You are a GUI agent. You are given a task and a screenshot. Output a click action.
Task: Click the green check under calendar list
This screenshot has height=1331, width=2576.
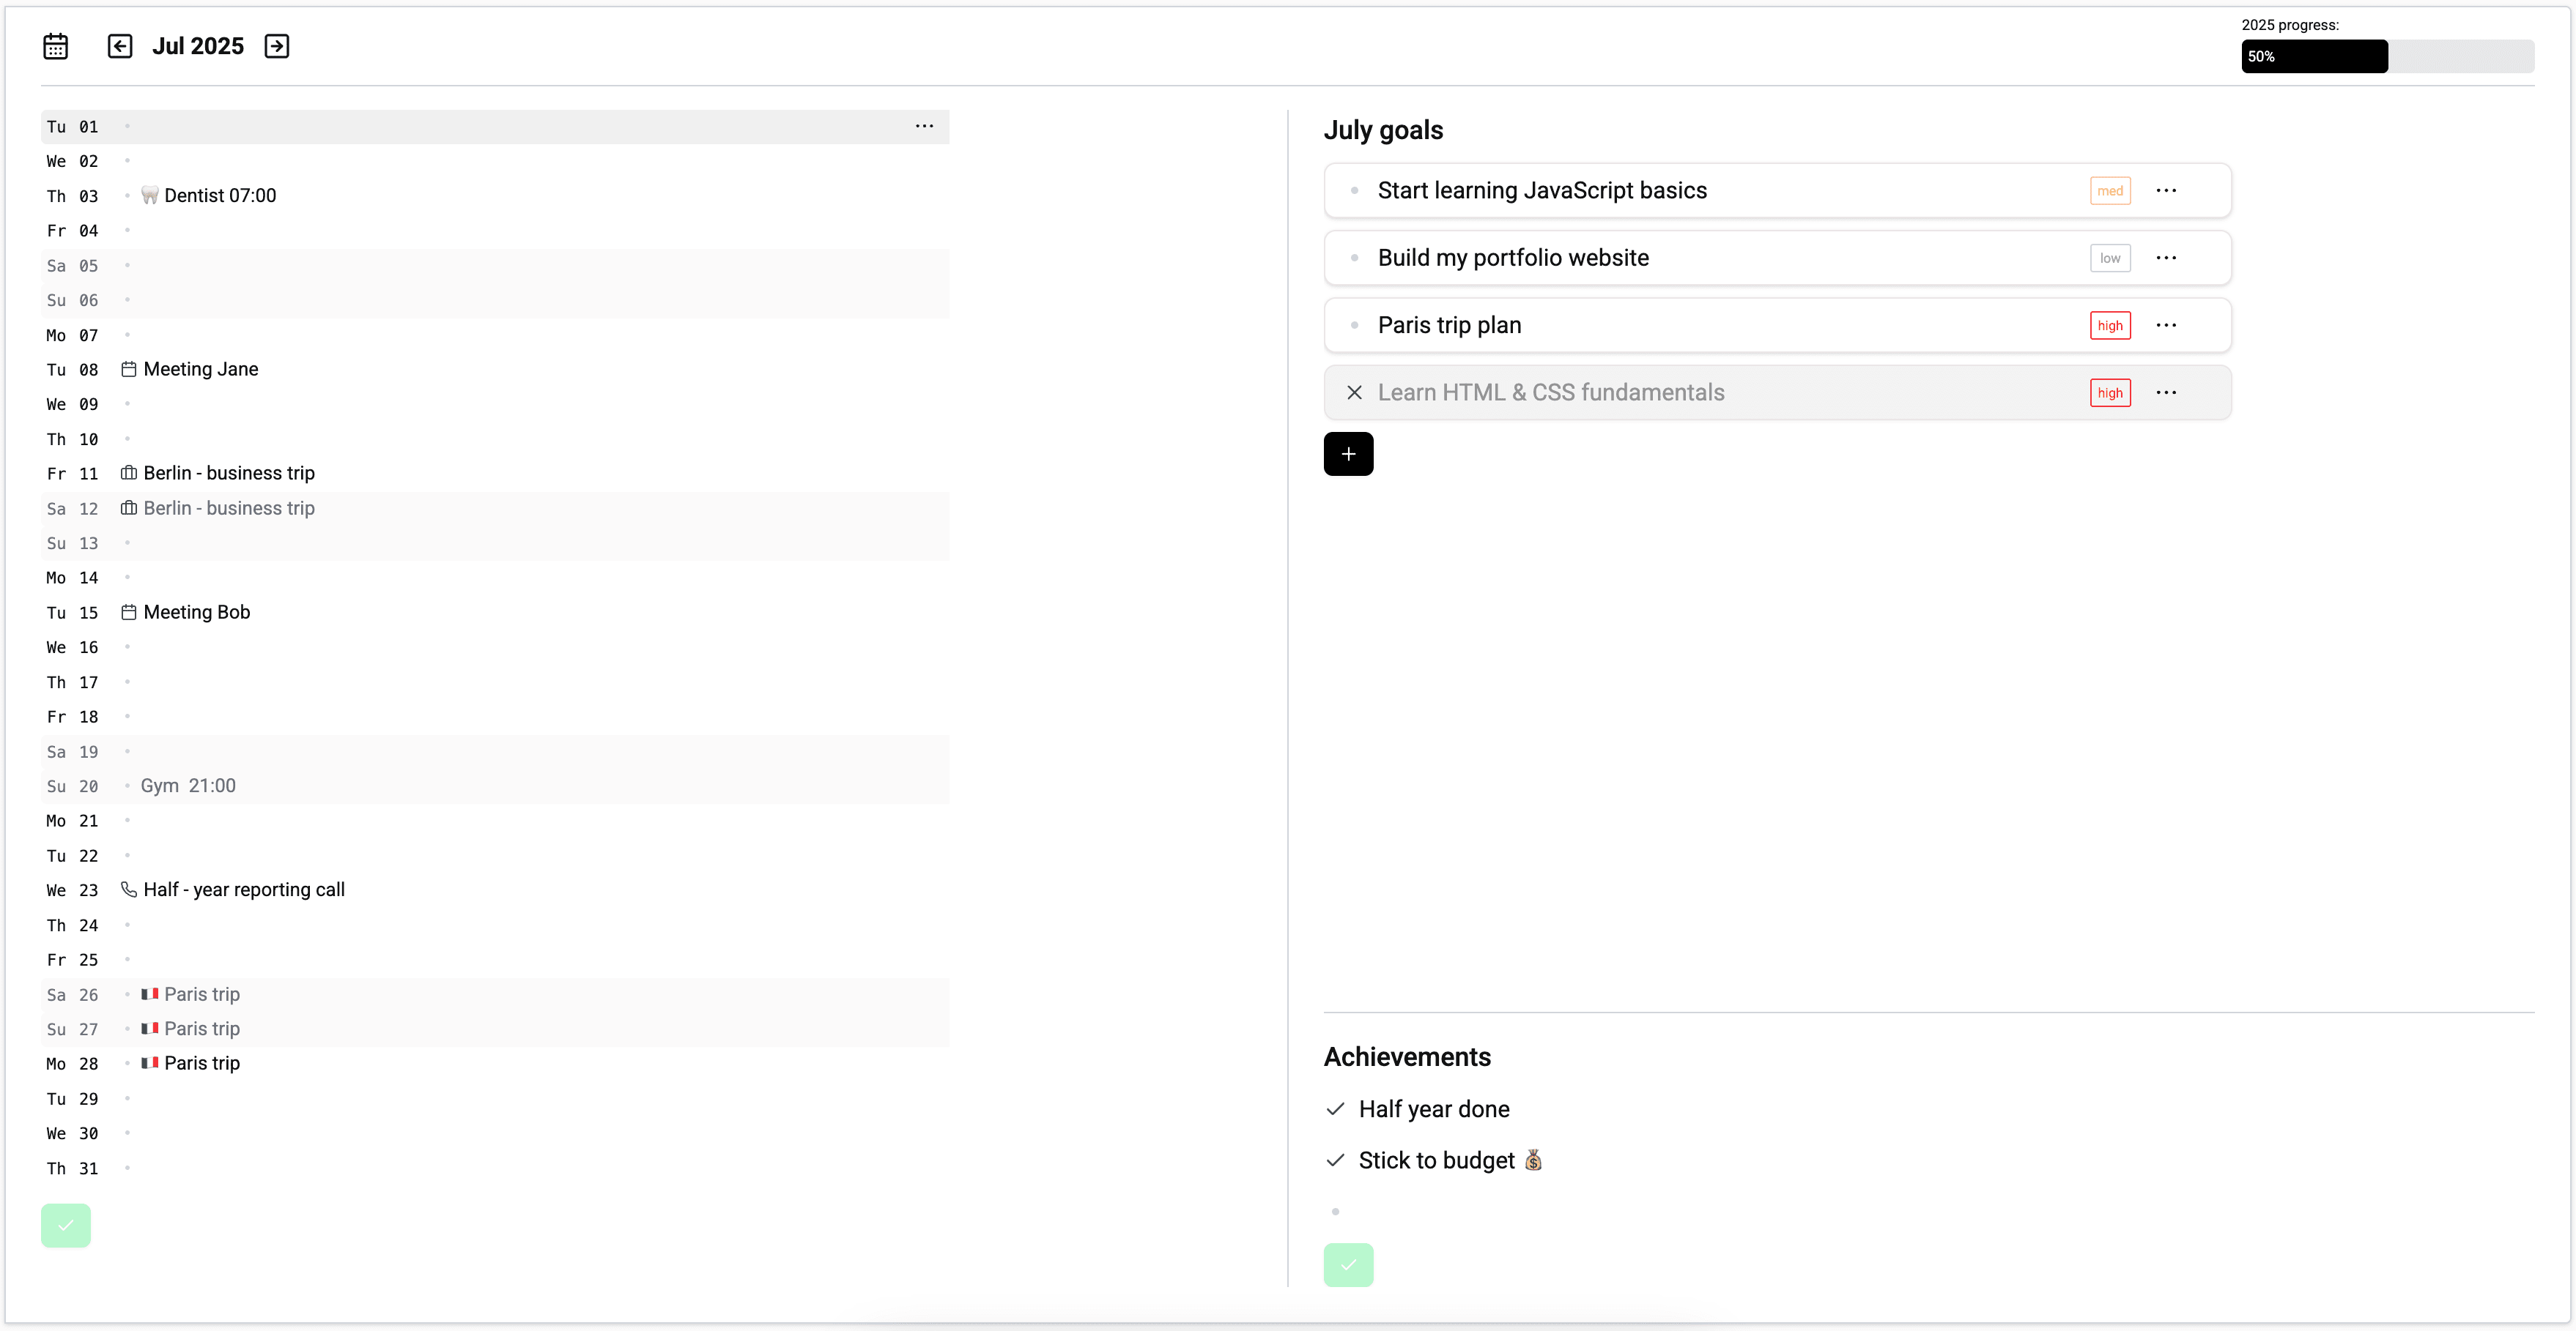coord(66,1225)
